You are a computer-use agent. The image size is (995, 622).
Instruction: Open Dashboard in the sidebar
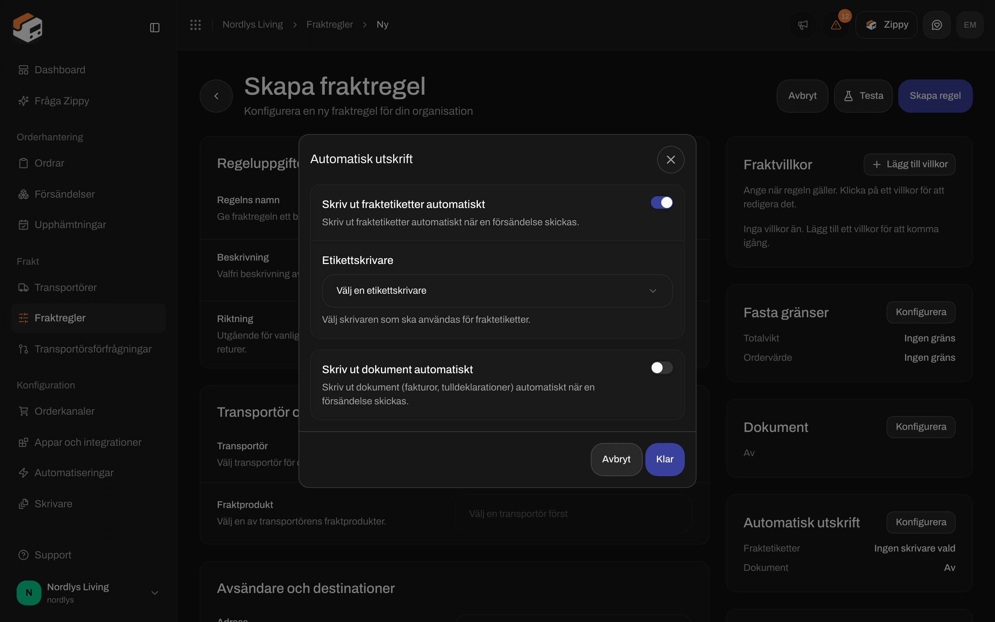coord(88,70)
